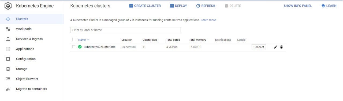This screenshot has height=101, width=343.
Task: Open Migrate to containers section
Action: pyautogui.click(x=31, y=89)
